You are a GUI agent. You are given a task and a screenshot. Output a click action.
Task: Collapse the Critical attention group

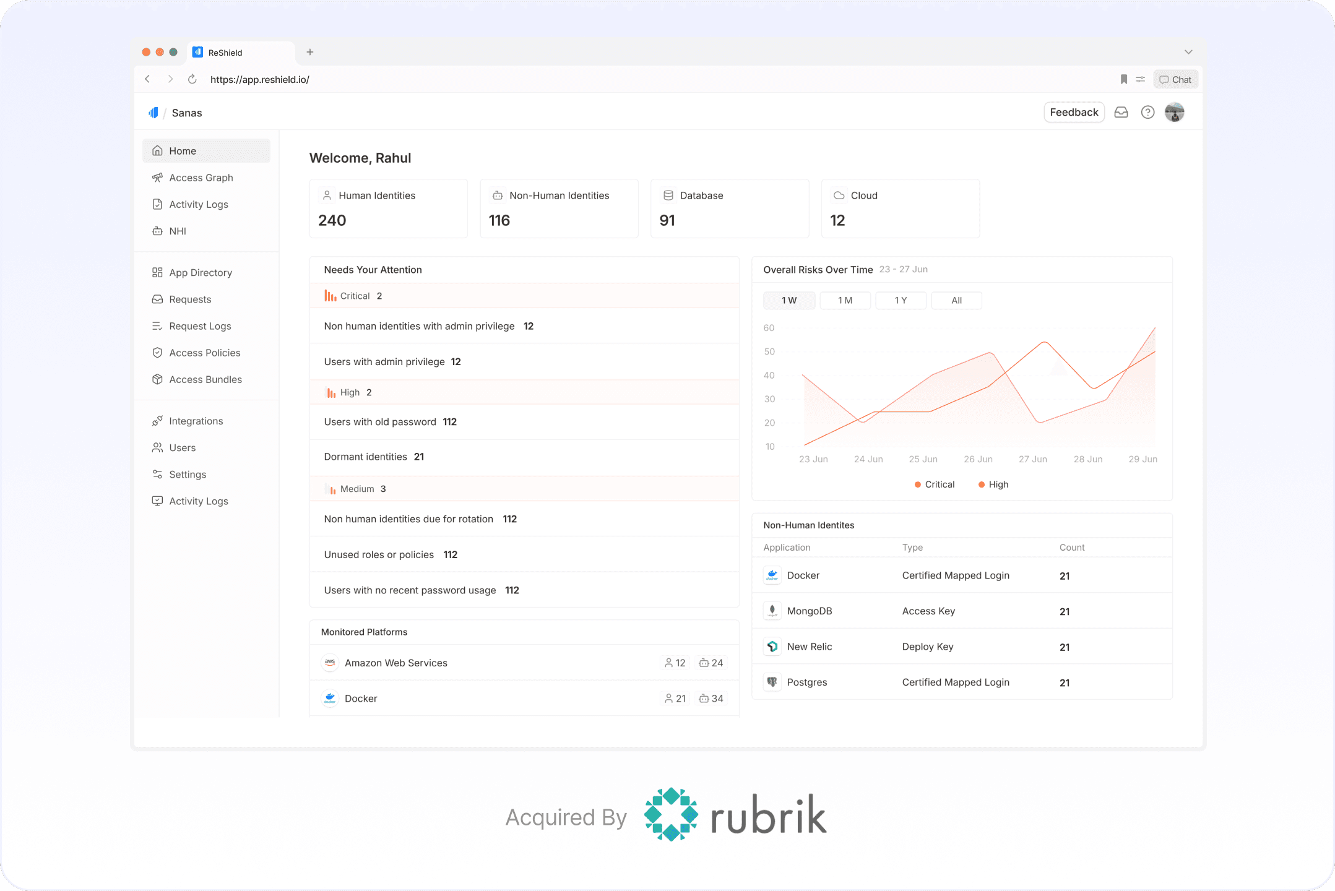[355, 296]
